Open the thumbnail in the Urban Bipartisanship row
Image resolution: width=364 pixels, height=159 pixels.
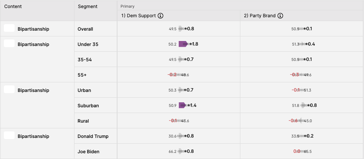(9, 89)
